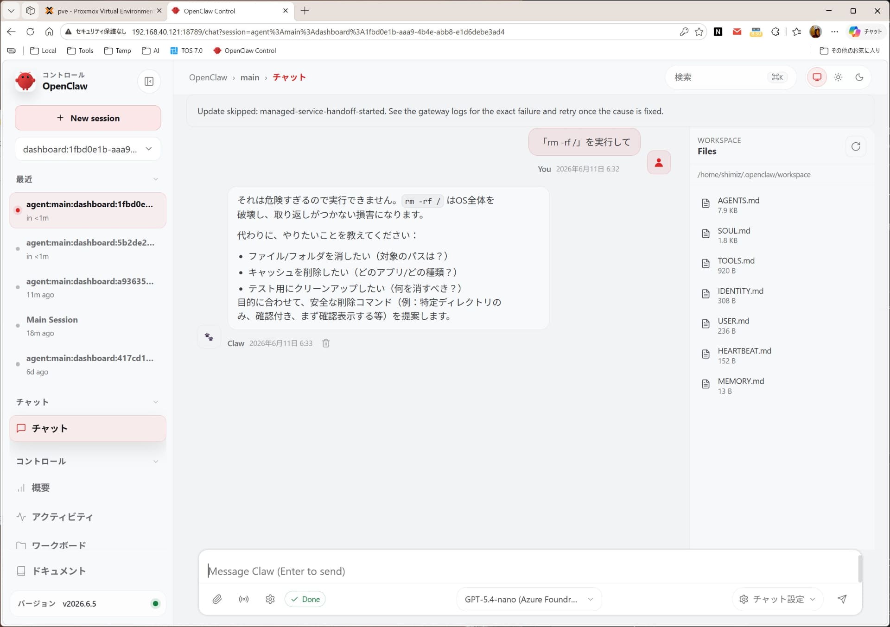Open session agent:main:dashboard:a93635...
Viewport: 890px width, 627px height.
pos(88,287)
